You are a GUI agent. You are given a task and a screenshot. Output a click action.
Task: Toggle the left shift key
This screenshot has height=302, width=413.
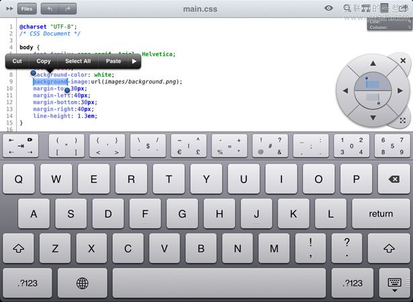(x=19, y=249)
